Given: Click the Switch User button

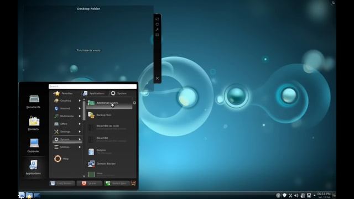Looking at the screenshot, I should (x=117, y=183).
